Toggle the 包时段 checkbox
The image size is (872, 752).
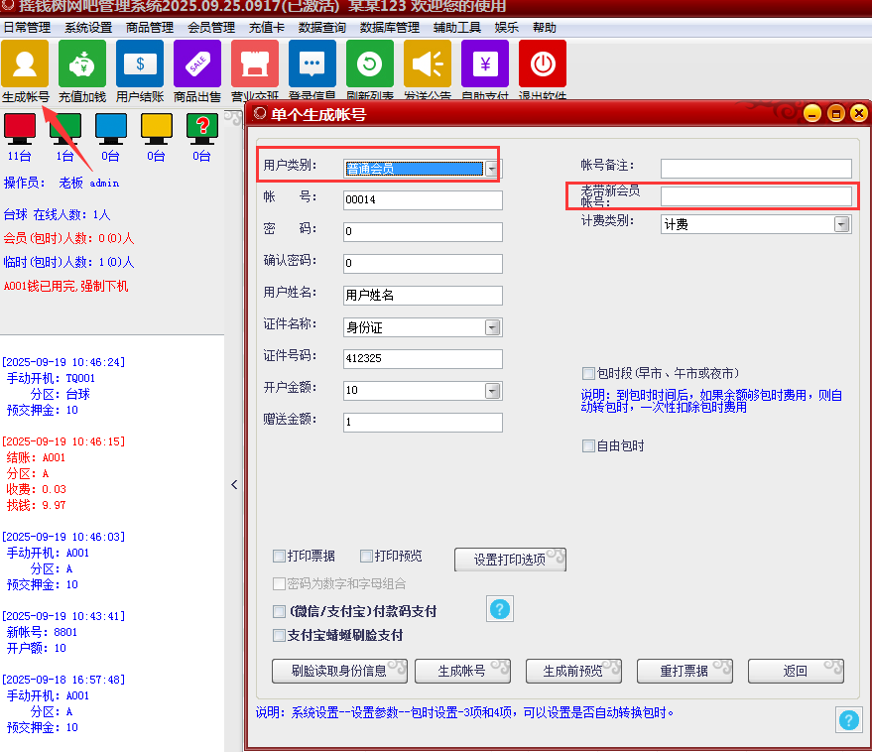point(588,373)
